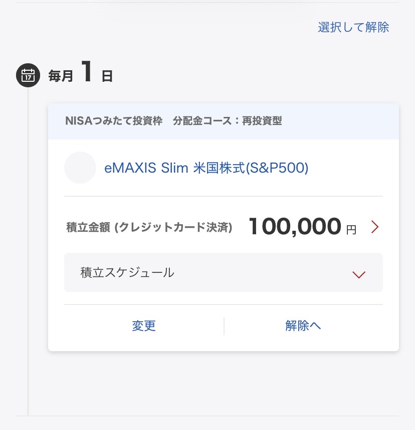Select the 積立金額 (クレジットカード決済) label
Image resolution: width=415 pixels, height=430 pixels.
coord(149,228)
